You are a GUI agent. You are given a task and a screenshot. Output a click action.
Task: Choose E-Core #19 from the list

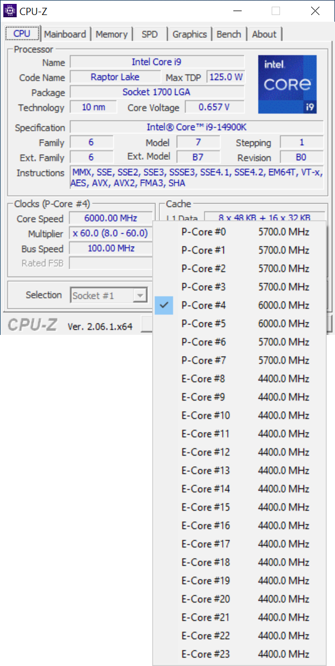tap(239, 581)
